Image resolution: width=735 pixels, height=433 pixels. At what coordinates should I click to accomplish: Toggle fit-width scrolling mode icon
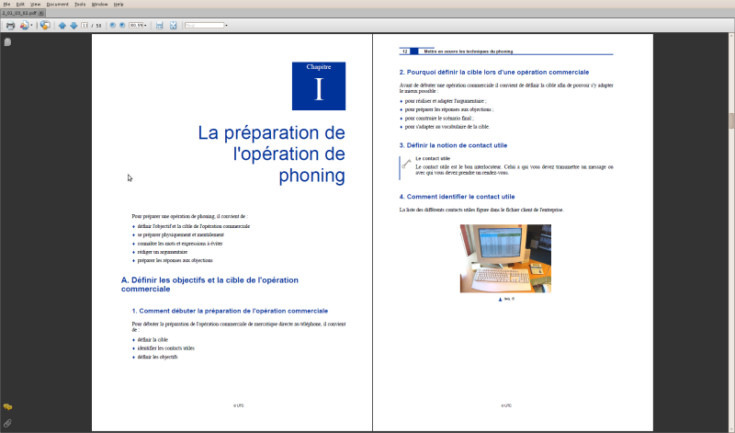coord(160,26)
